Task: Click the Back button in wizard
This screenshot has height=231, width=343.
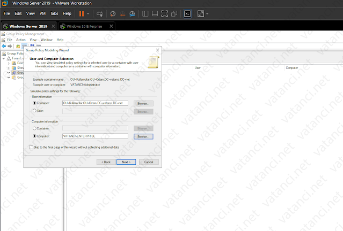Action: point(106,162)
